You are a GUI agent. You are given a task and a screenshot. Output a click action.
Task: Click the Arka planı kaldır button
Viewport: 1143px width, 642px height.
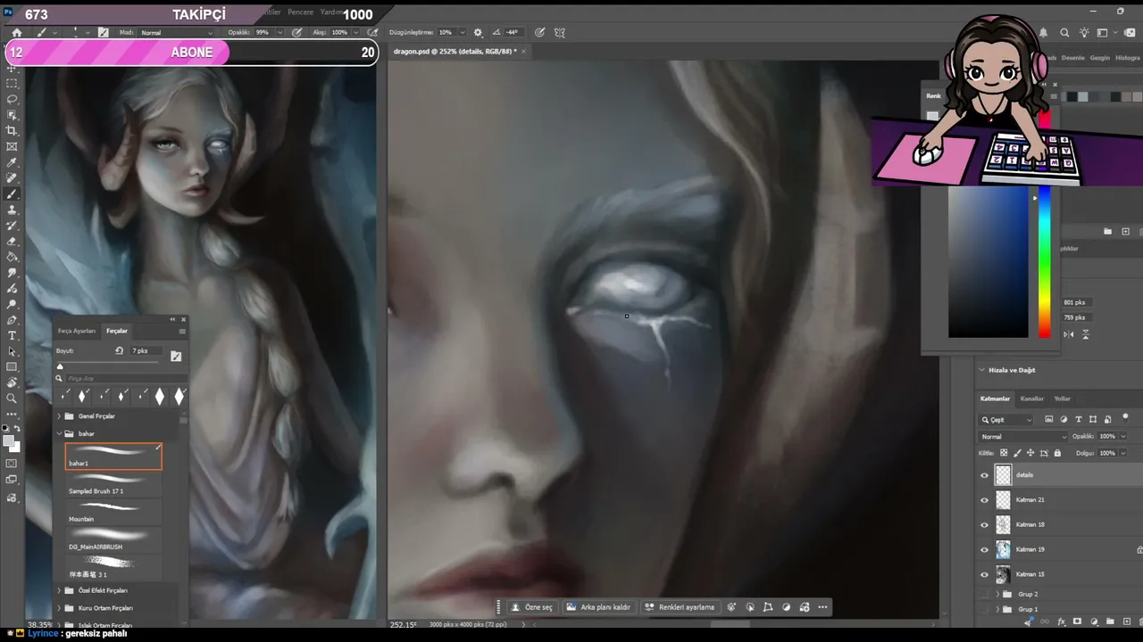pyautogui.click(x=598, y=607)
